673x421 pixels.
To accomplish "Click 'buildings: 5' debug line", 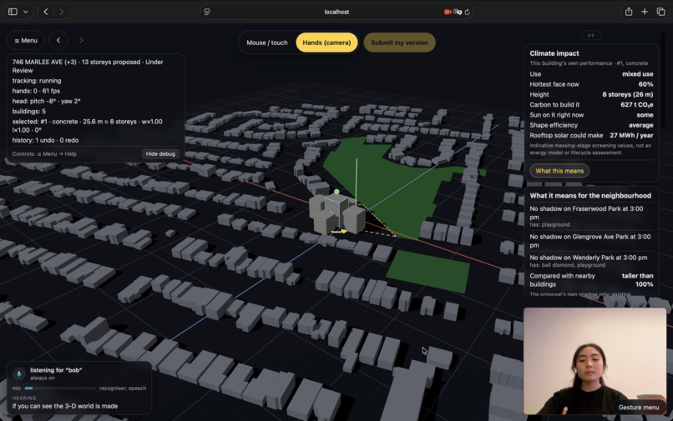I will tap(28, 111).
